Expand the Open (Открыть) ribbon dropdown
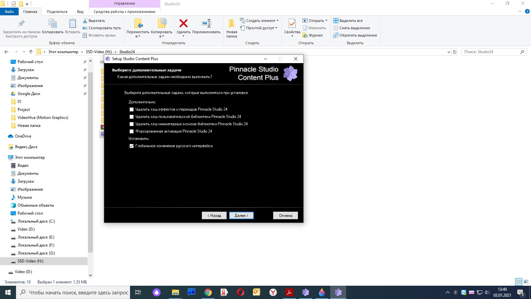The height and width of the screenshot is (299, 531). [x=326, y=21]
